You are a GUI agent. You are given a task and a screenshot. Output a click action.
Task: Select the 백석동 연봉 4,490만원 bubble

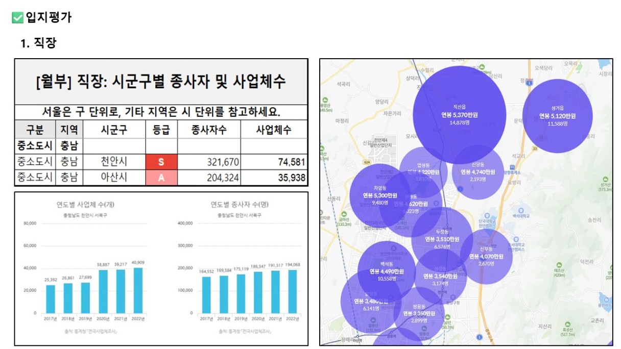point(387,272)
